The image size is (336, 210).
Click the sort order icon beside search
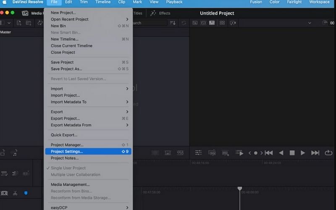coord(172,23)
